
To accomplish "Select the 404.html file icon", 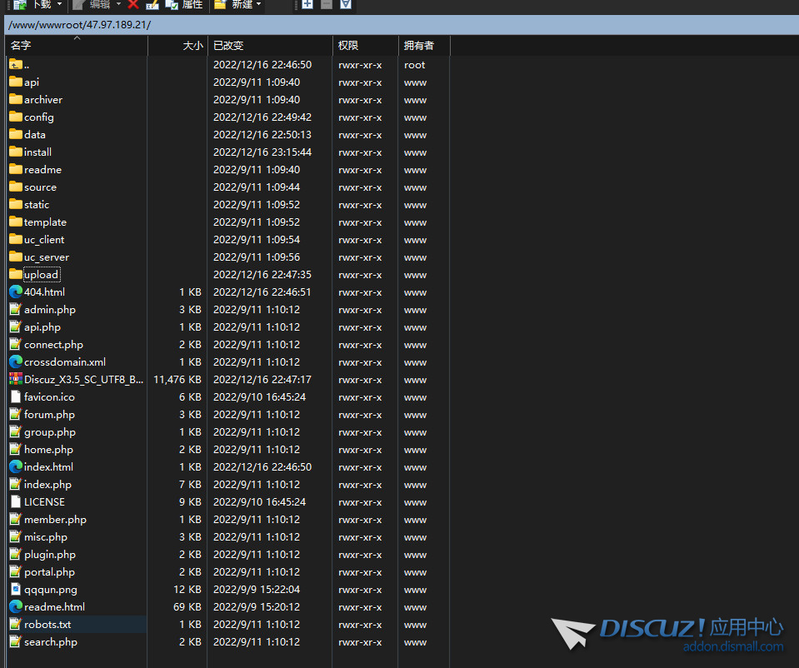I will coord(16,292).
